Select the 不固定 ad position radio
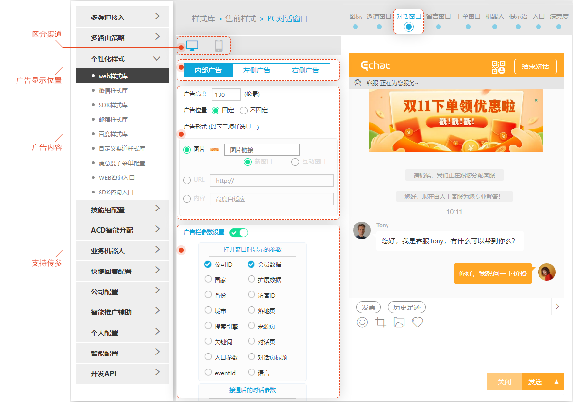 point(244,110)
